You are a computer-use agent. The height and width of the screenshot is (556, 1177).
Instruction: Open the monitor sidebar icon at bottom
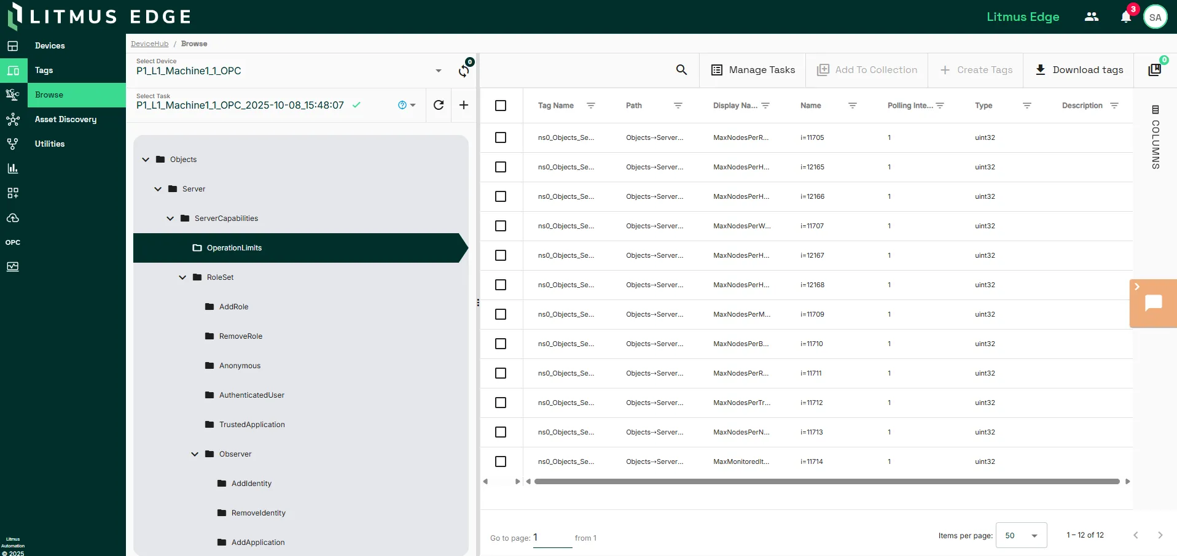pyautogui.click(x=13, y=267)
